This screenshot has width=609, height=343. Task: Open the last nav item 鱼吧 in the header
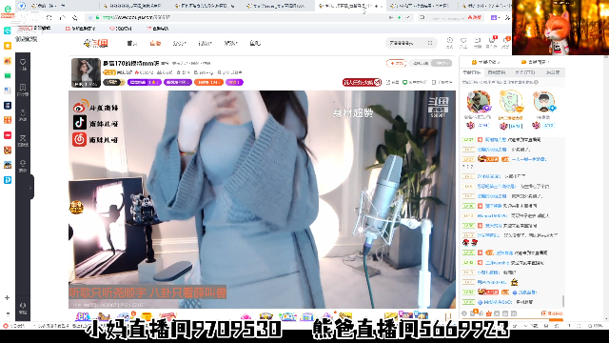point(255,43)
